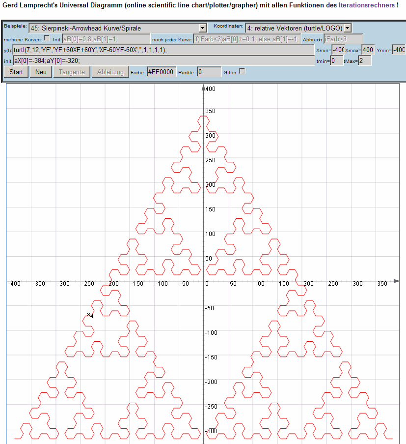Viewport: 406px width, 444px height.
Task: Click the y-axis arrowhead at 400
Action: 203,88
